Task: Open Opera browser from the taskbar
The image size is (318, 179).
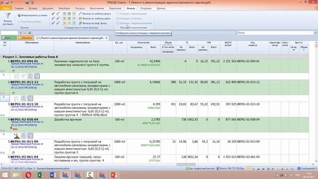Action: [x=28, y=175]
